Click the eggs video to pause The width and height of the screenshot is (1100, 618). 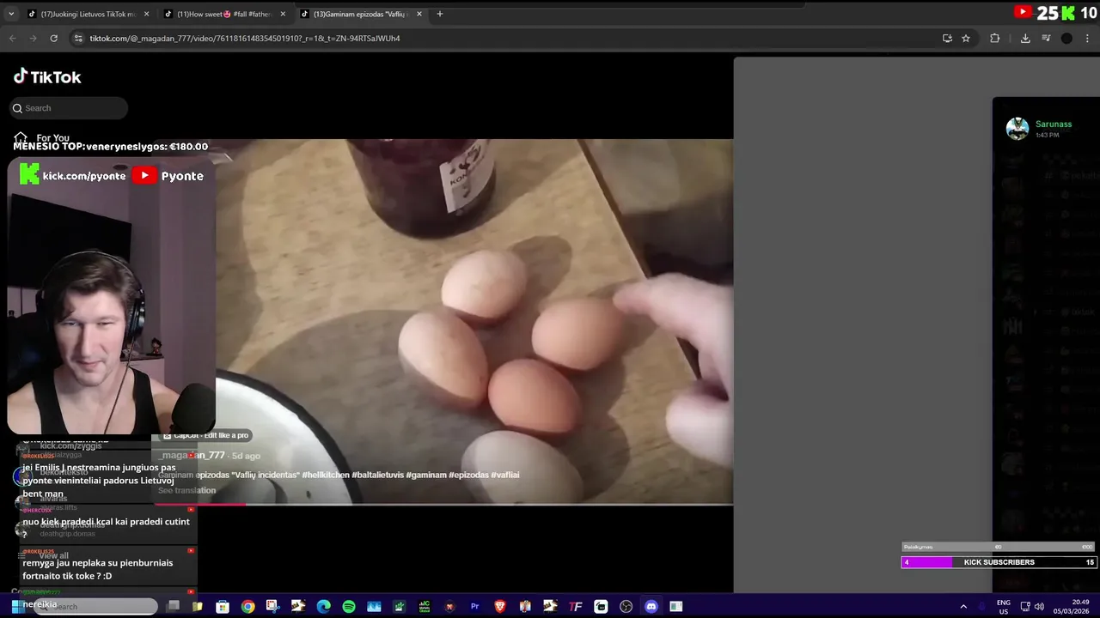[x=474, y=322]
